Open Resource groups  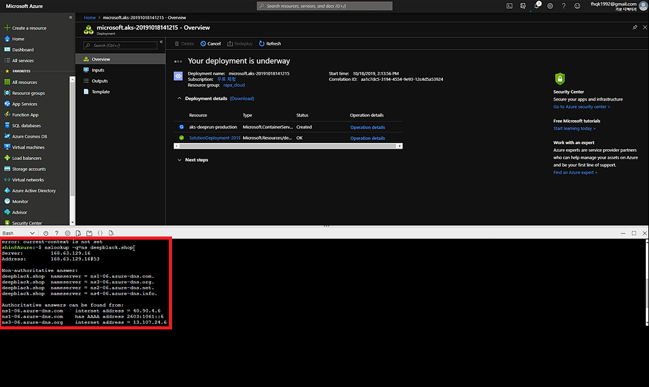point(25,93)
